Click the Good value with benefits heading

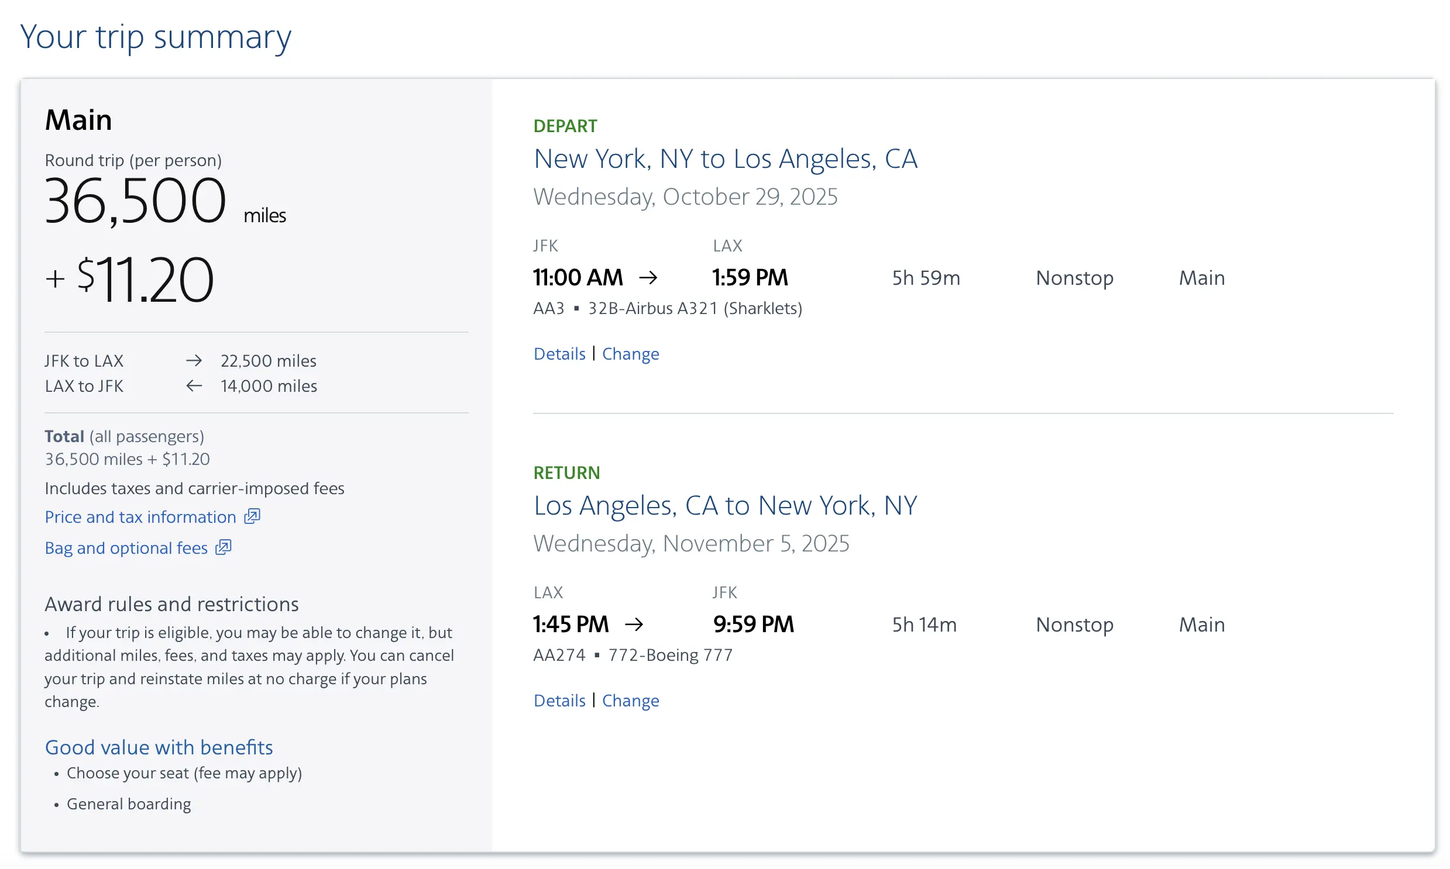(x=159, y=747)
